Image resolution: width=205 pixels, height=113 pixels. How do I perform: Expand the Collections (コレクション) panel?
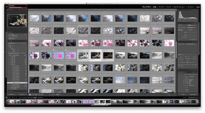[8, 91]
